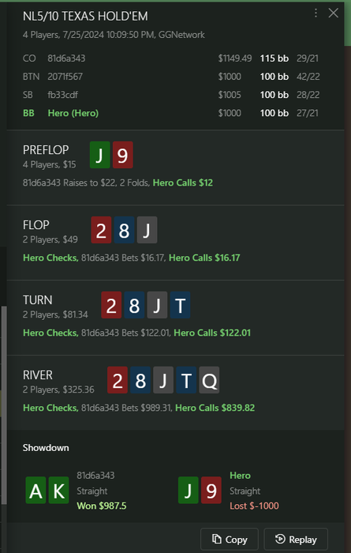Click the vertical scrollbar on left edge
The height and width of the screenshot is (553, 351).
point(3,404)
